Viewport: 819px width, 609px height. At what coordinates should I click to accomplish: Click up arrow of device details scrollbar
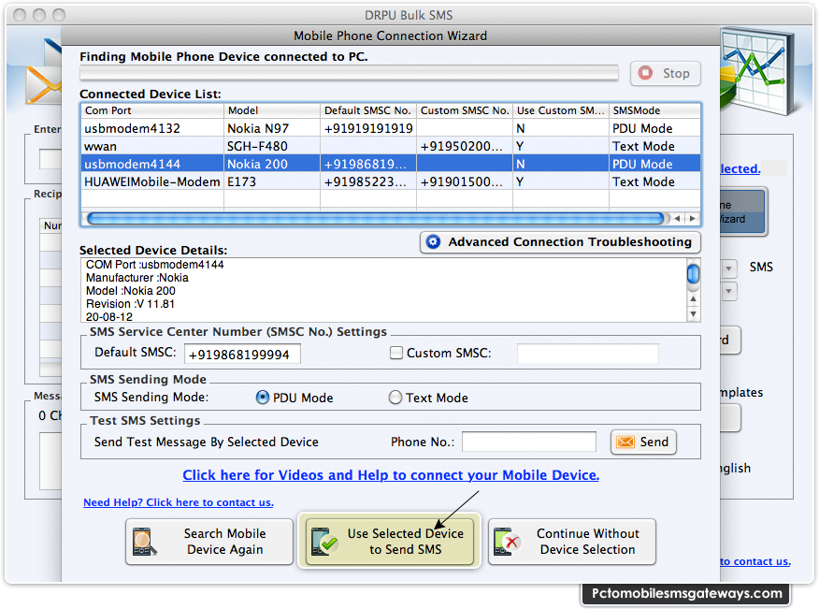coord(693,298)
